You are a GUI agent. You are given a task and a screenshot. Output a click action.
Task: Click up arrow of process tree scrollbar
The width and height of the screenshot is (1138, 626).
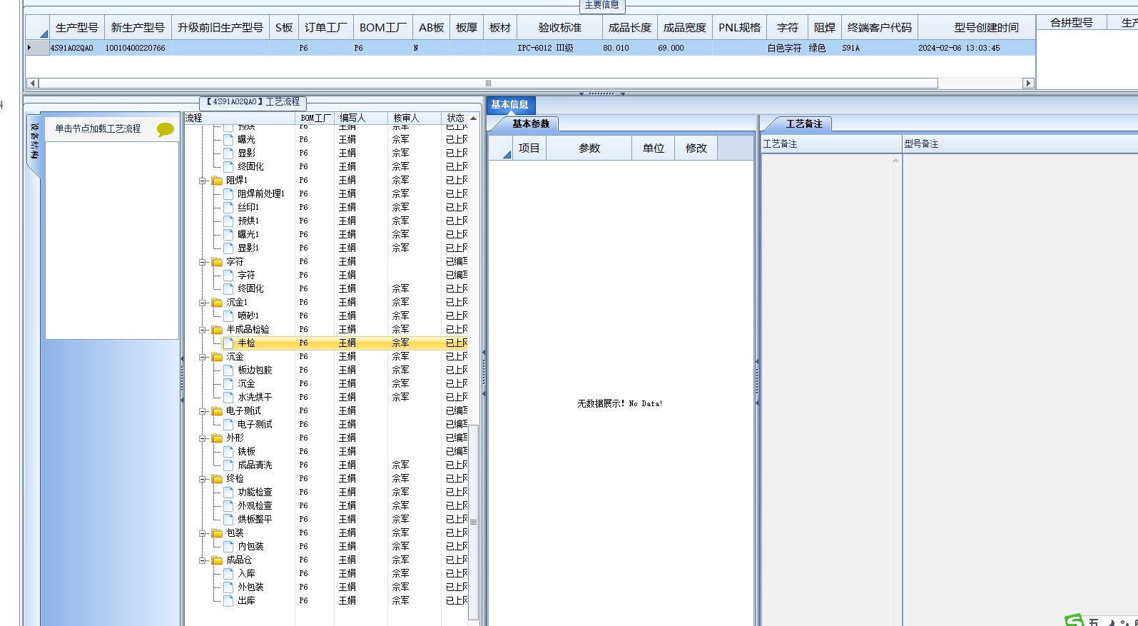click(x=473, y=118)
